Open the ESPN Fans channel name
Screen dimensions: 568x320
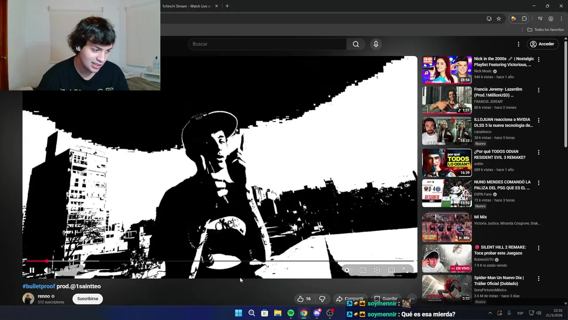(483, 194)
